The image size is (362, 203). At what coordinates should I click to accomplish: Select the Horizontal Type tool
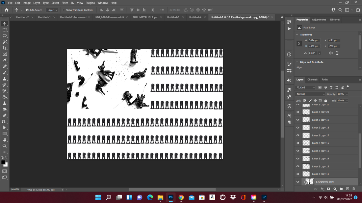(4, 121)
